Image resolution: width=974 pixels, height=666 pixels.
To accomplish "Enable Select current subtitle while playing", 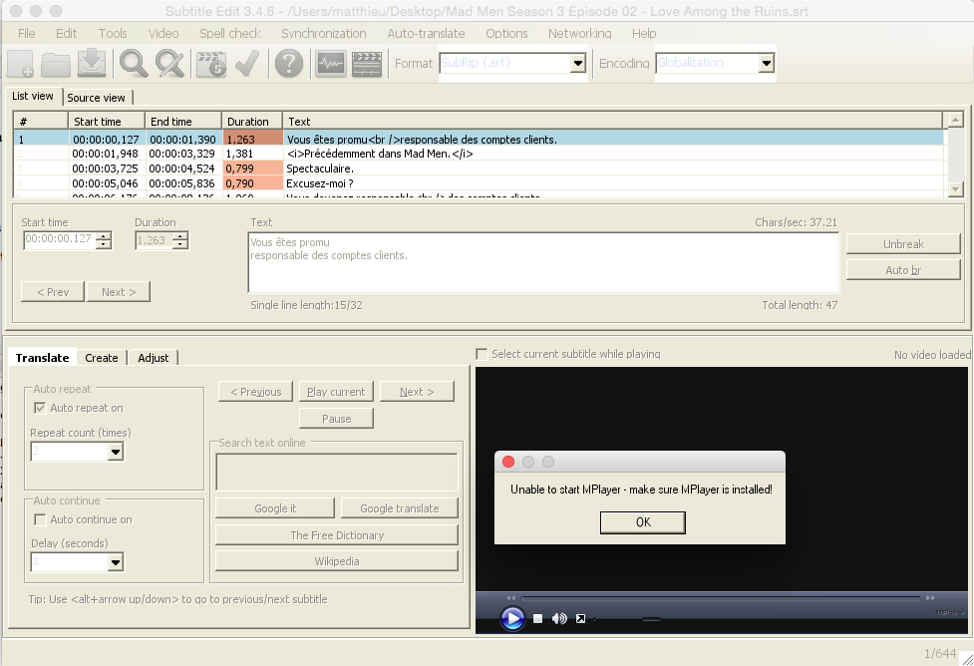I will [x=482, y=354].
